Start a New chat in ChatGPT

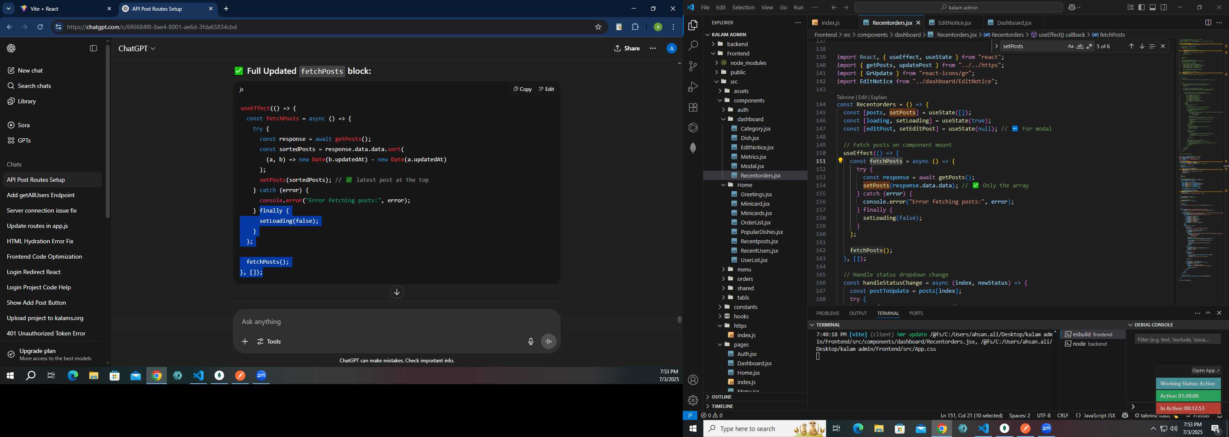(52, 70)
